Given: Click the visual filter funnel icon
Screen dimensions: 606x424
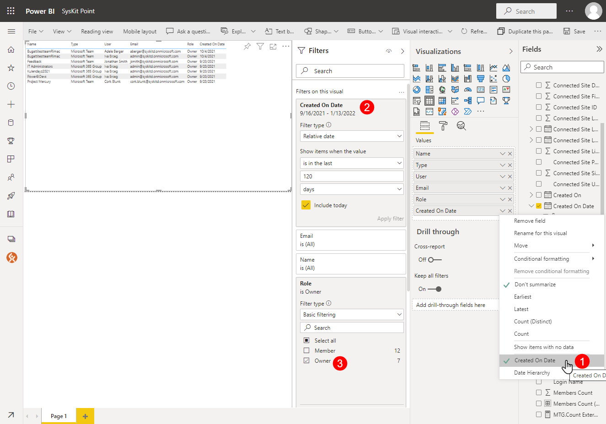Looking at the screenshot, I should click(260, 46).
